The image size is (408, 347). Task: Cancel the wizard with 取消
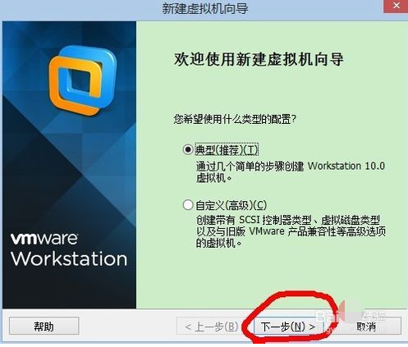(367, 326)
